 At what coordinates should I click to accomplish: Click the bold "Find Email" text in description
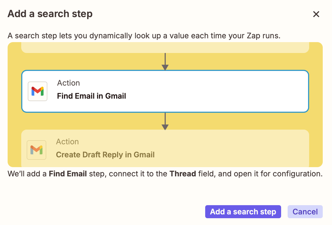(x=68, y=174)
